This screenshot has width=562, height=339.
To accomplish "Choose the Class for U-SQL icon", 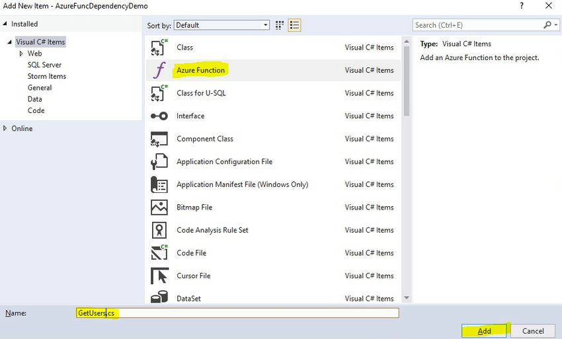I will (159, 93).
